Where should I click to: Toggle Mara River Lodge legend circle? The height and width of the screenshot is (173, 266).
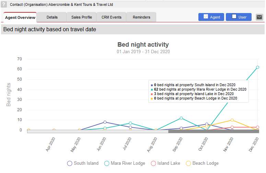(106, 163)
